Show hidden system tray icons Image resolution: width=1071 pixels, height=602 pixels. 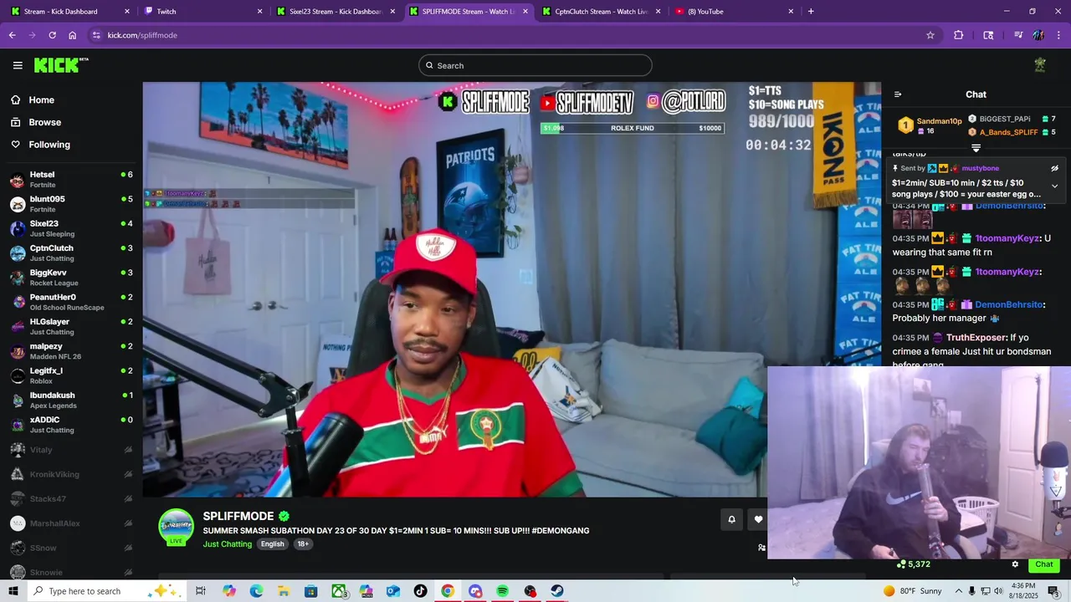coord(959,591)
